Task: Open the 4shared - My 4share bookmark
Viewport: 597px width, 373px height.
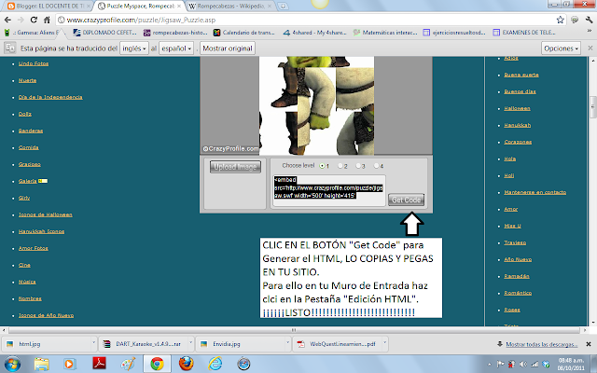Action: point(314,33)
